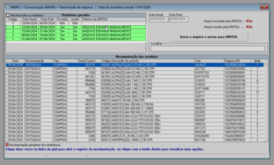Select row with lote DKP13448
The width and height of the screenshot is (274, 165).
pyautogui.click(x=135, y=89)
